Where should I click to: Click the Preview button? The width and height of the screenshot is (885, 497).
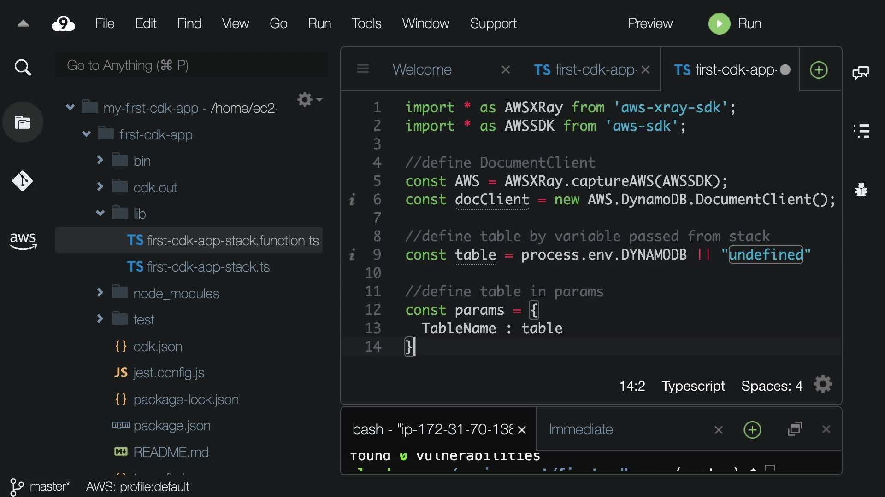(x=650, y=23)
